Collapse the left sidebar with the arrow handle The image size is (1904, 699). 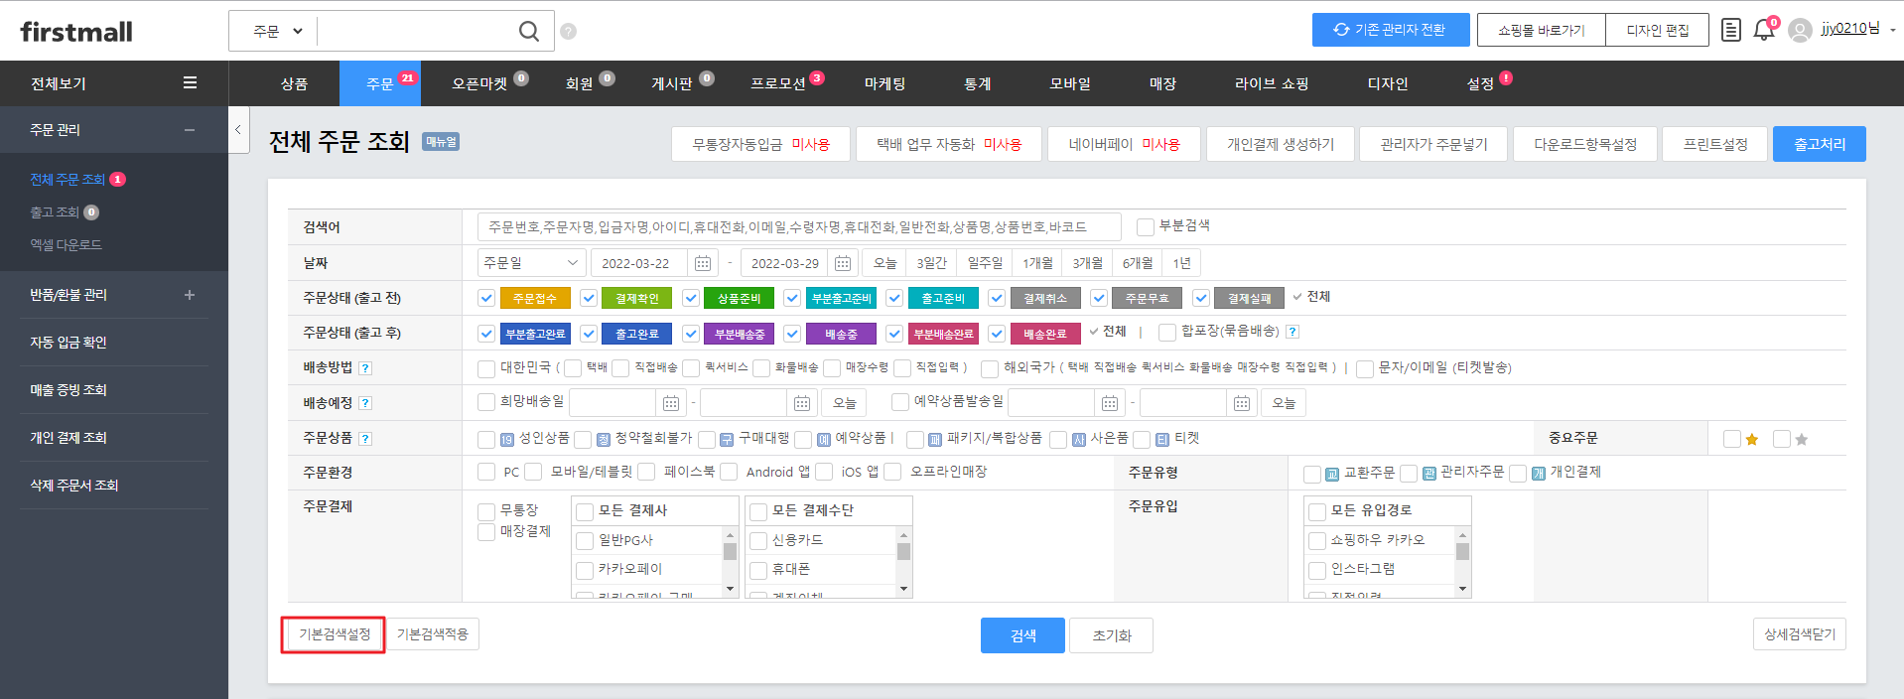coord(238,130)
